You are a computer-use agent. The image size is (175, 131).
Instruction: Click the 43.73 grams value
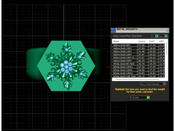pos(141,61)
